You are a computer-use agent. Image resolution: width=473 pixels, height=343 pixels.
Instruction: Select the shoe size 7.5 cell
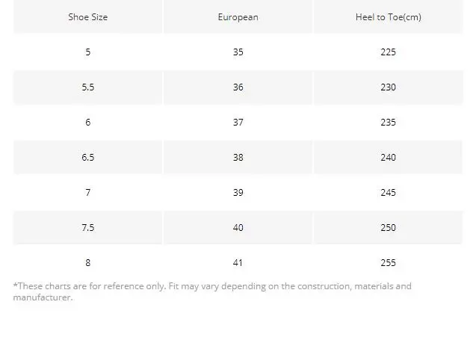tap(88, 228)
